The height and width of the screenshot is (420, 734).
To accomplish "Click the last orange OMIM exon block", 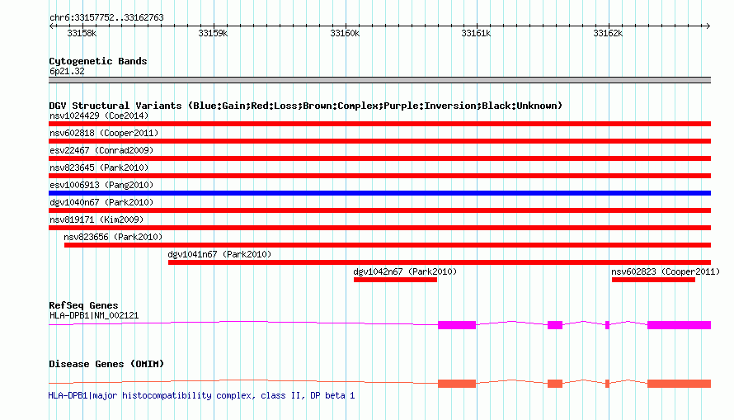I will 680,384.
